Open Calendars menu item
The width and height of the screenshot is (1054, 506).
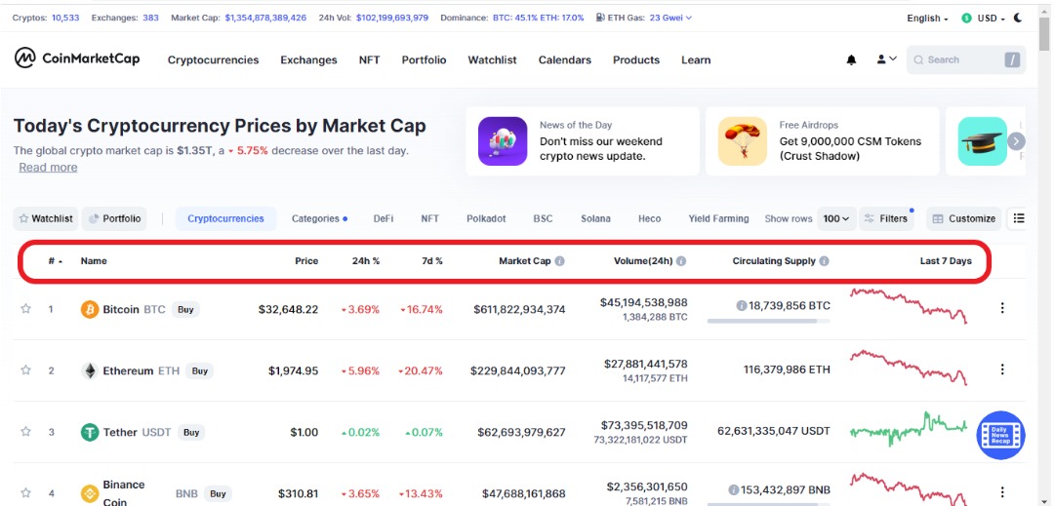pyautogui.click(x=565, y=59)
